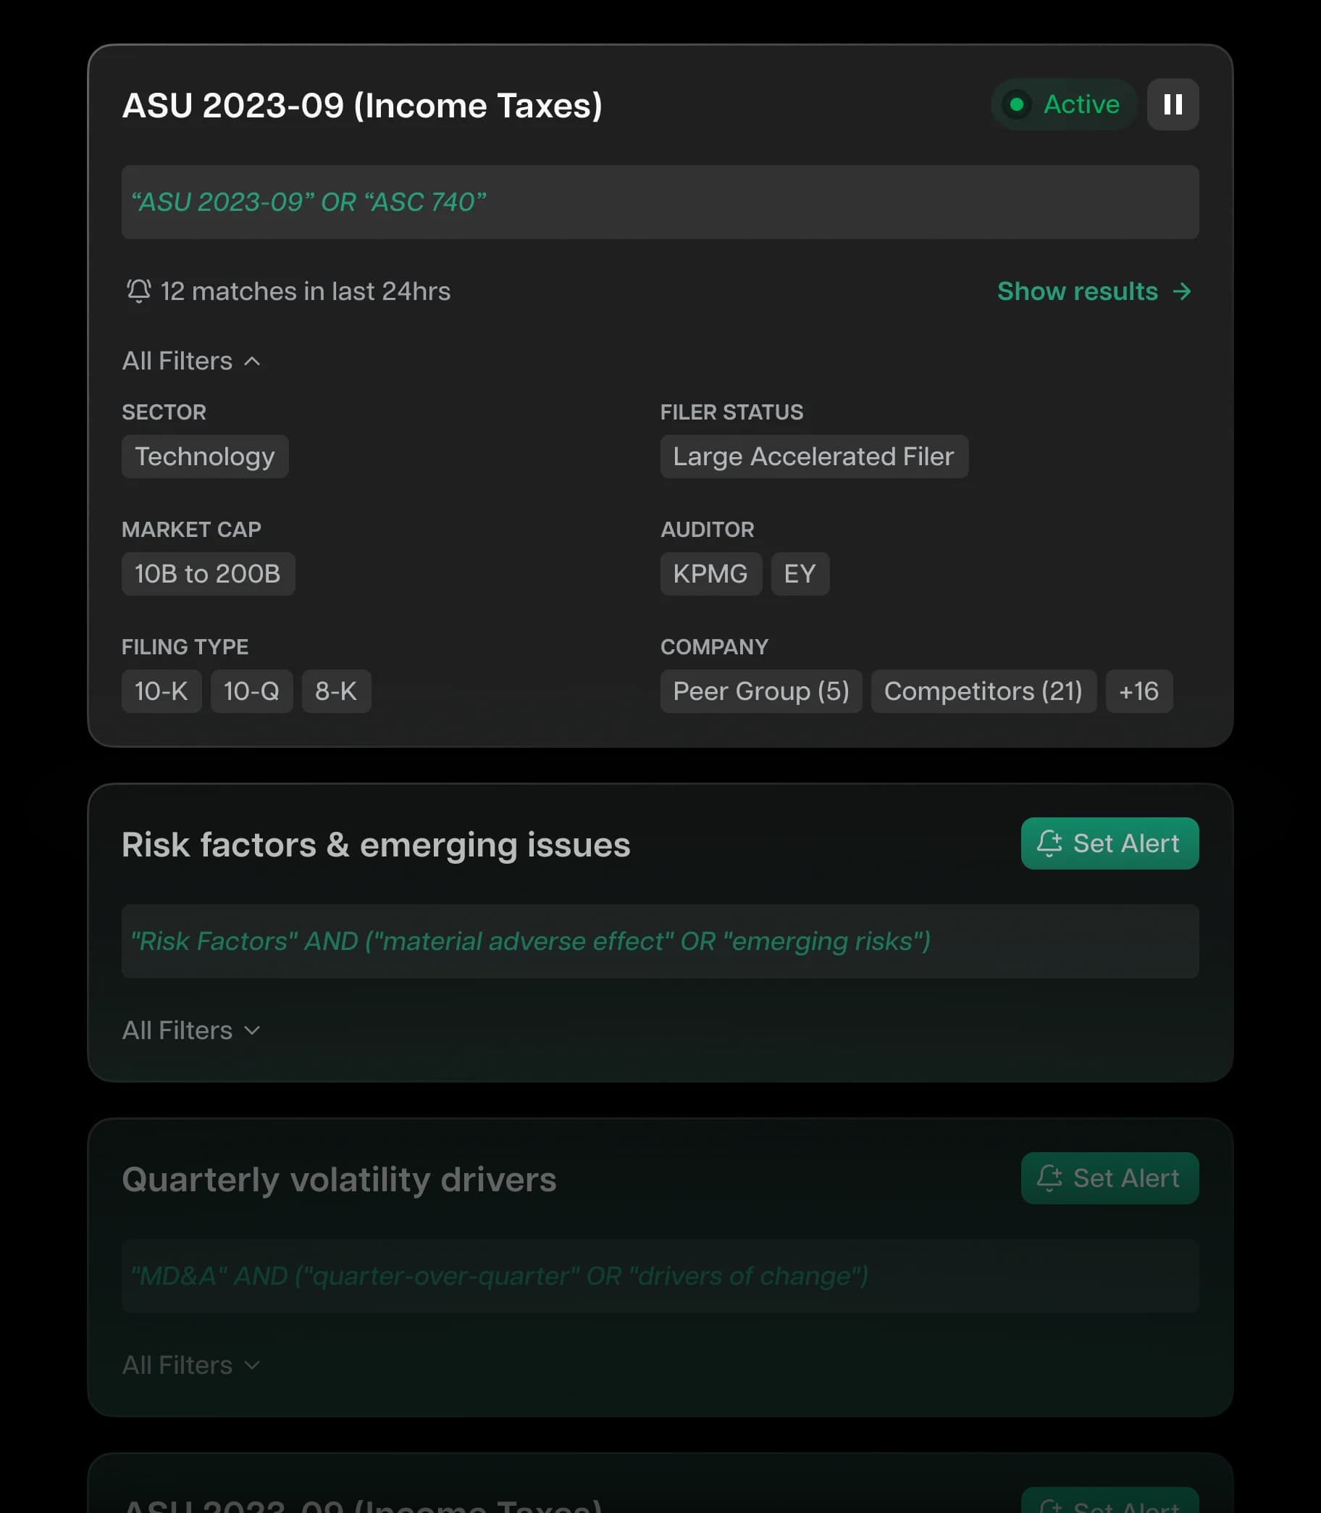
Task: Click the arrow icon next to Show results
Action: coord(1183,291)
